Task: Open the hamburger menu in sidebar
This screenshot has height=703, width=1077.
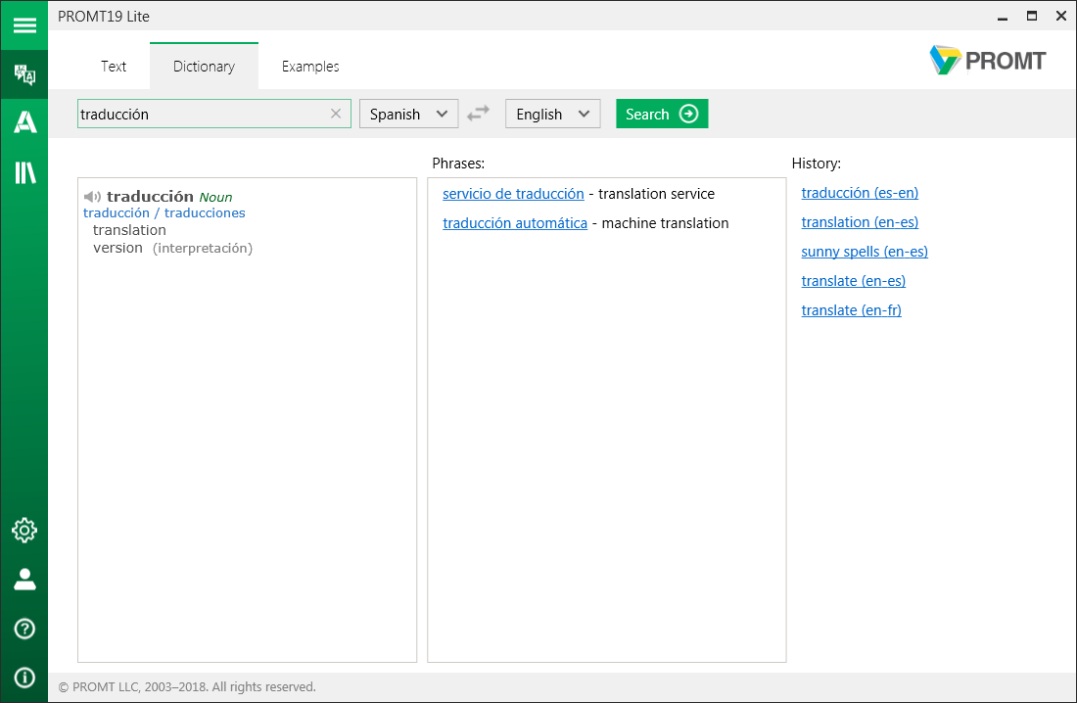Action: [23, 25]
